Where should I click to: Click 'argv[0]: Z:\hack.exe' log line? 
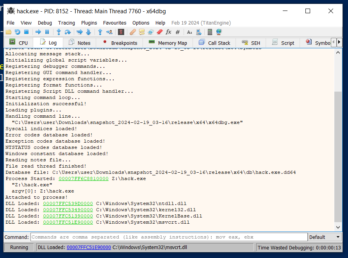[43, 191]
